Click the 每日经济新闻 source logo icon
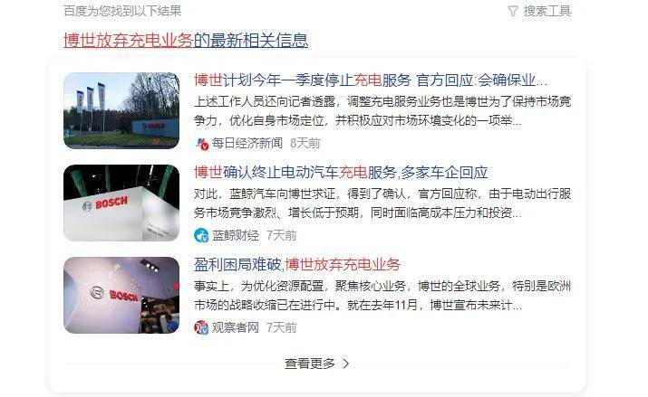Viewport: 648px width, 397px height. click(x=202, y=144)
